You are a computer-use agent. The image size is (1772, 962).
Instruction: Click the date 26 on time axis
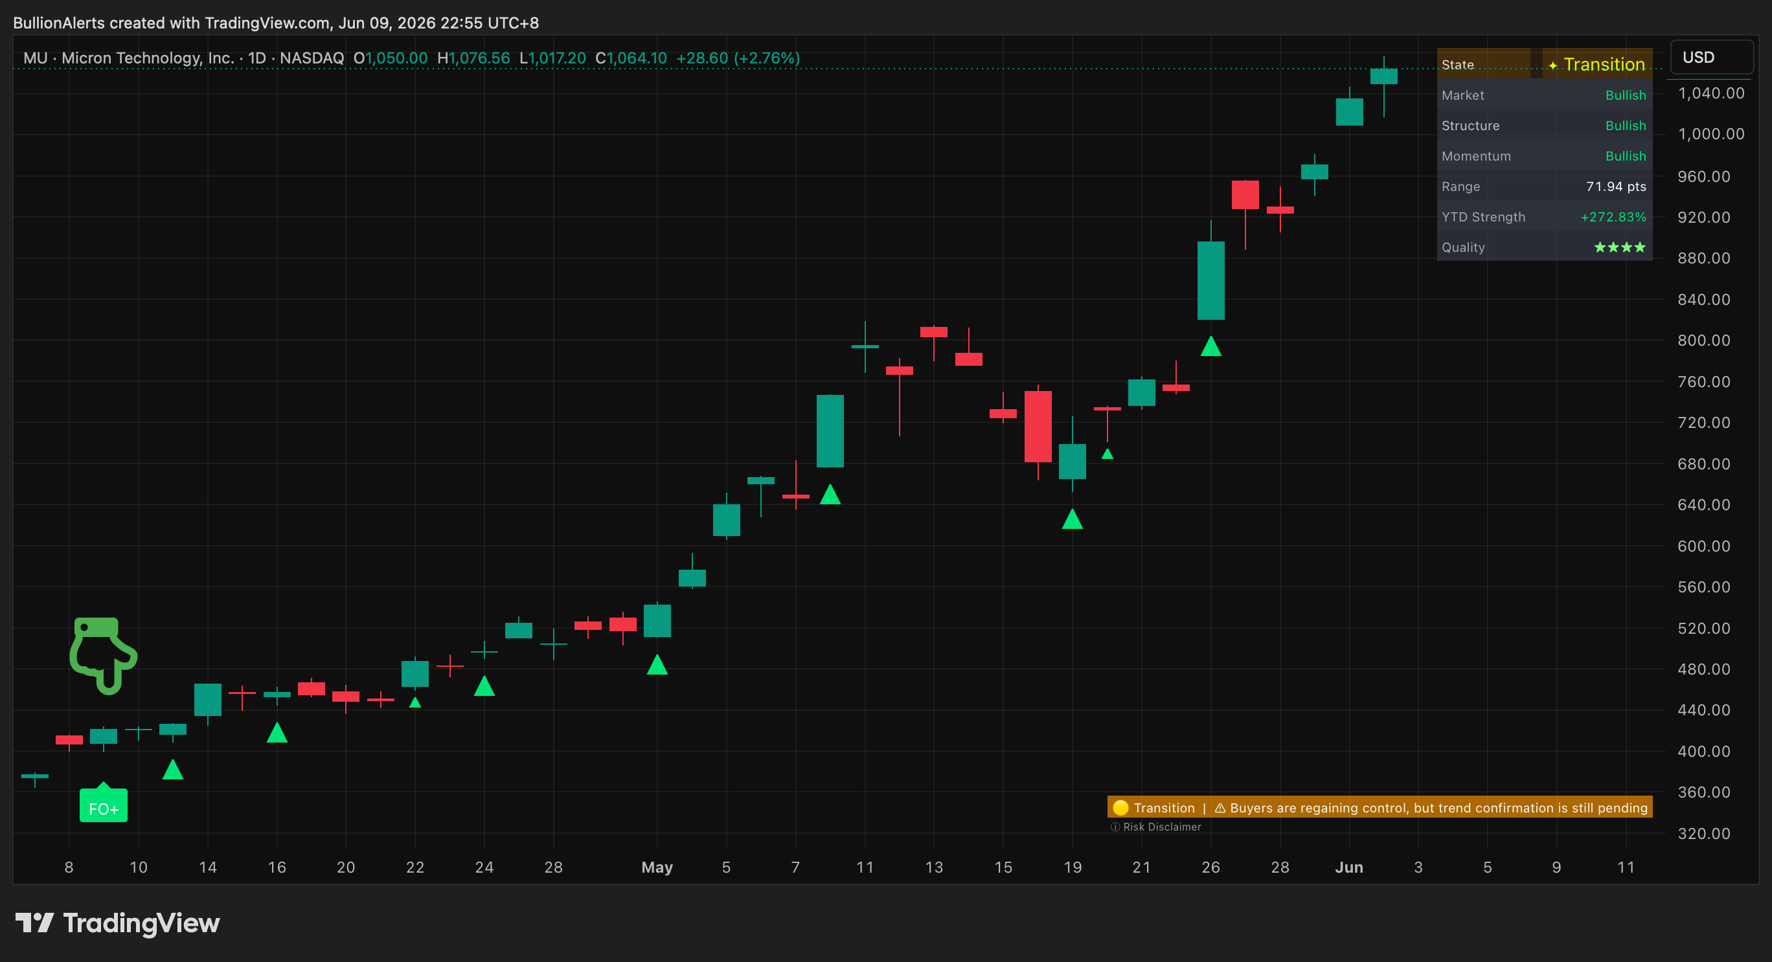click(x=1210, y=866)
